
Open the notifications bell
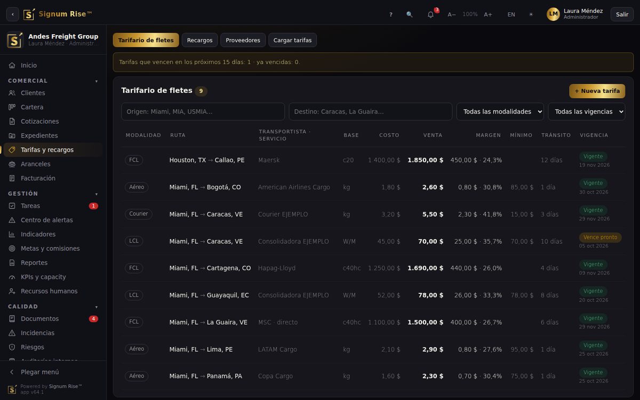[431, 14]
